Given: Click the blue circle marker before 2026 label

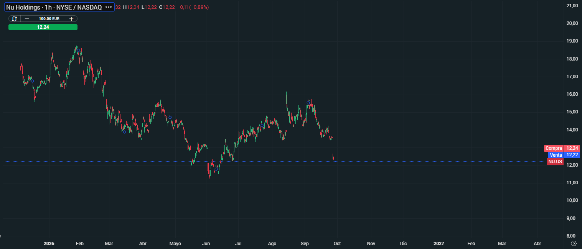Looking at the screenshot, I should pyautogui.click(x=32, y=81).
